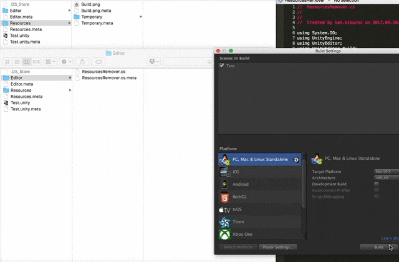
Task: Switch Finder to list view in Editor window
Action: (17, 62)
